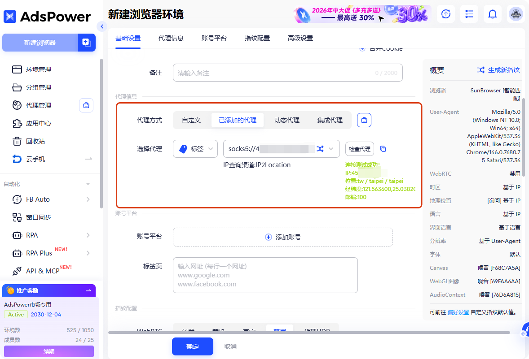Click the Active status badge
The image size is (529, 359).
tap(16, 315)
